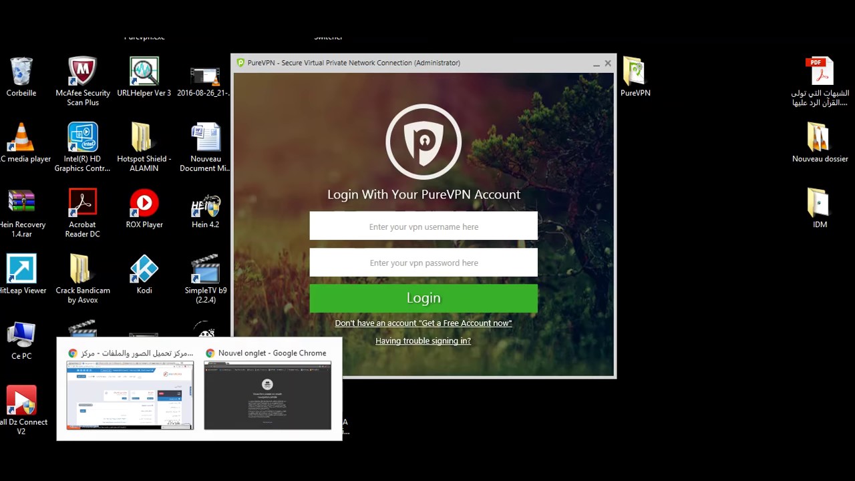Open the Get a Free Account now link
The width and height of the screenshot is (855, 481).
tap(423, 323)
